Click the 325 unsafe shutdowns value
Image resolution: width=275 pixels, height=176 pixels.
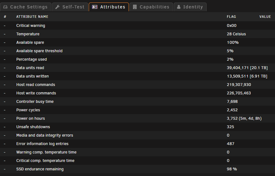click(230, 127)
